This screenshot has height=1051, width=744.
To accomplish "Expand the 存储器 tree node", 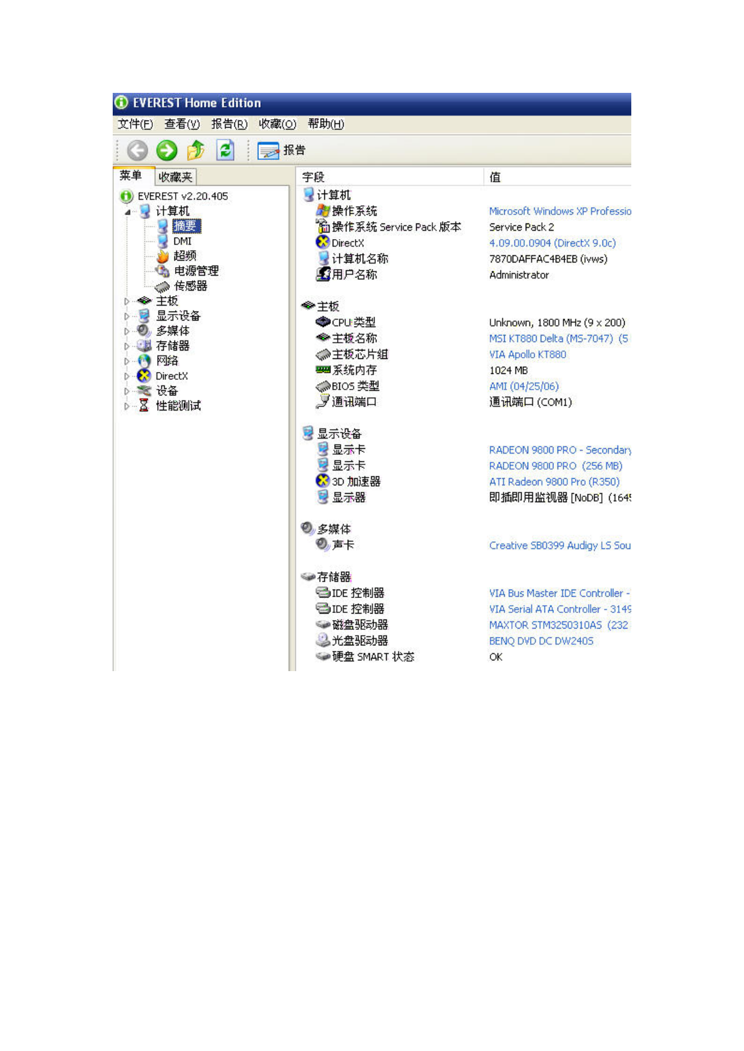I will point(126,346).
